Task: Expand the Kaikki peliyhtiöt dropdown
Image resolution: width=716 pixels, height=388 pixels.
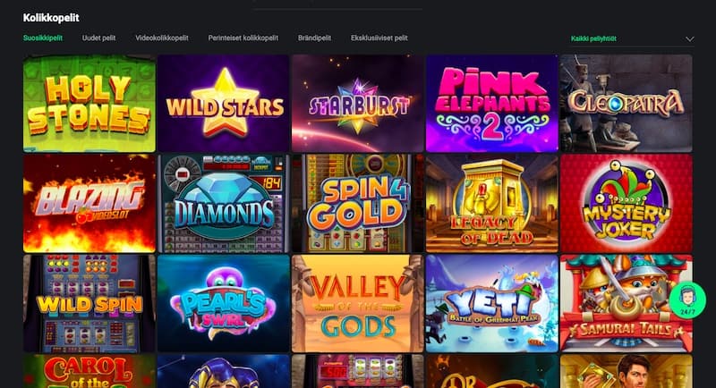Action: [633, 38]
